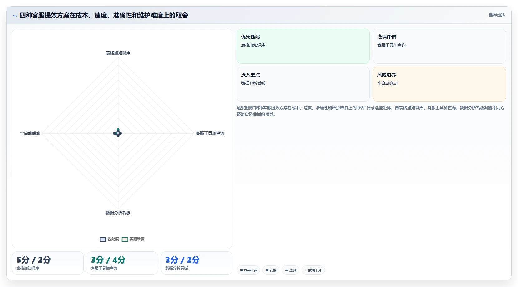Click the 表格加知识库 radar axis label
The width and height of the screenshot is (518, 287).
118,53
